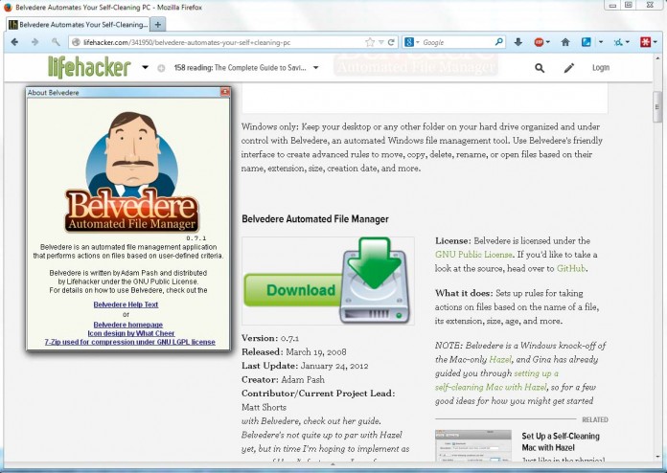This screenshot has width=667, height=473.
Task: Expand the dropdown next to Lifehacker logo
Action: click(x=146, y=68)
